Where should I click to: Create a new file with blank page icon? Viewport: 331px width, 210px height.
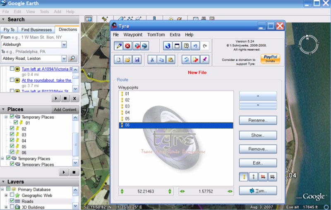[x=118, y=60]
